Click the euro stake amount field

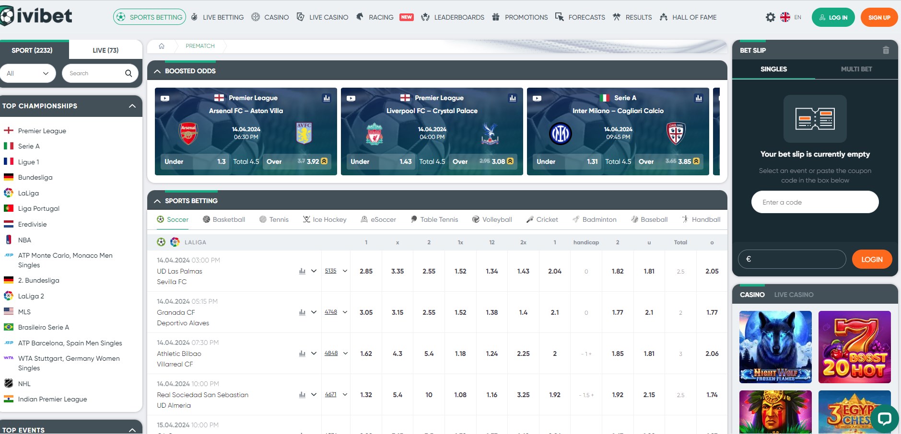792,259
